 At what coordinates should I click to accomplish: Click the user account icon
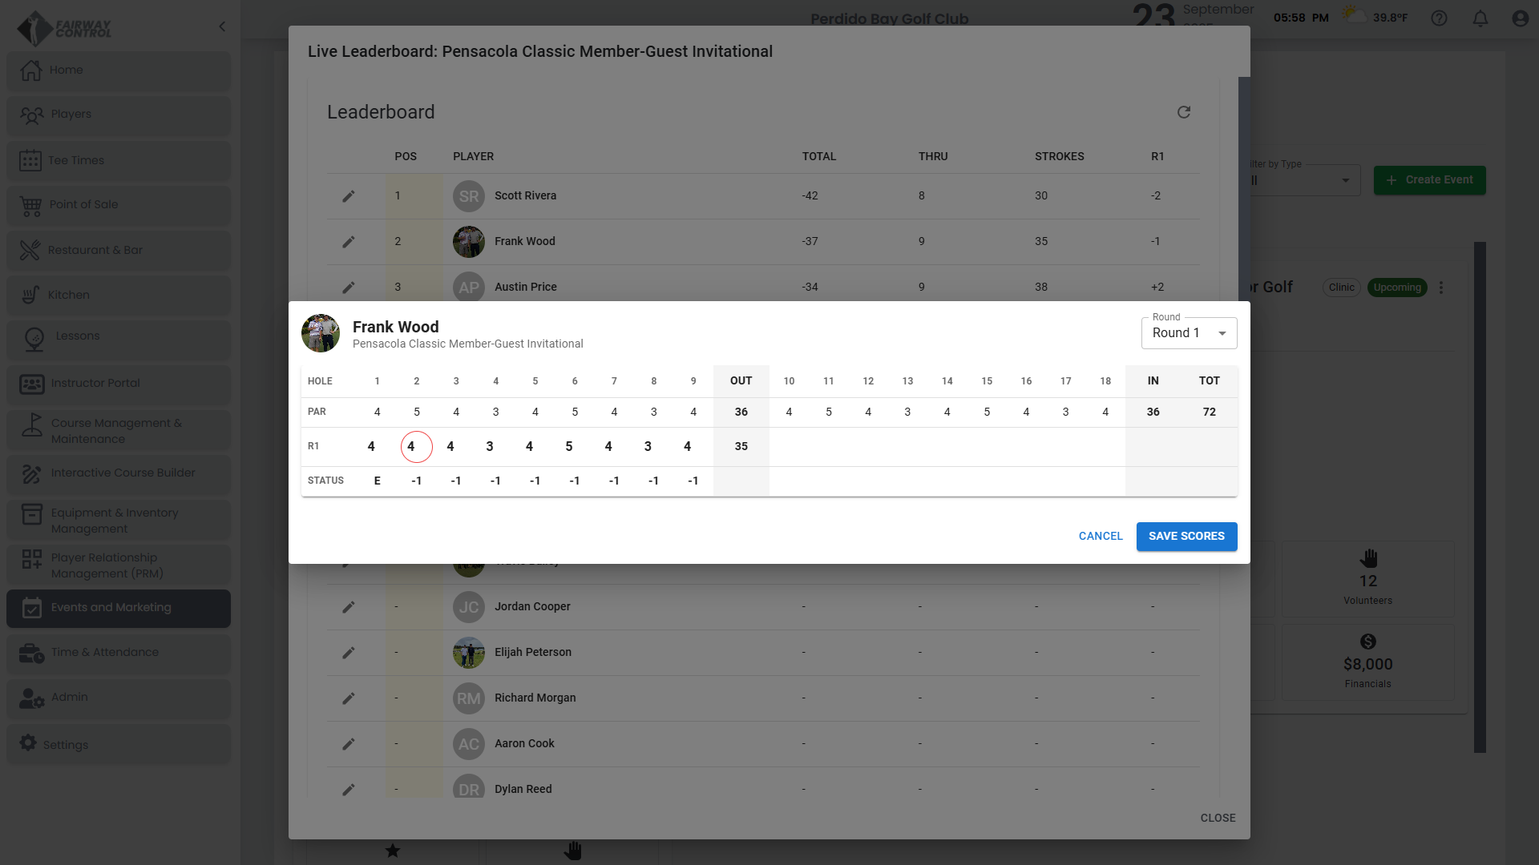[1520, 18]
